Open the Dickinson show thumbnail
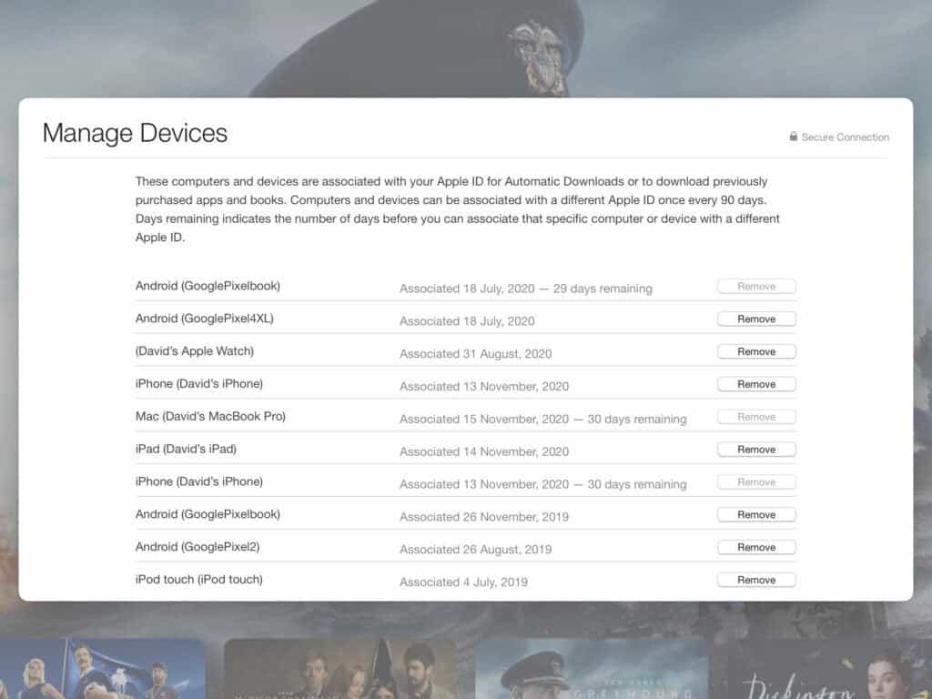 coord(824,669)
